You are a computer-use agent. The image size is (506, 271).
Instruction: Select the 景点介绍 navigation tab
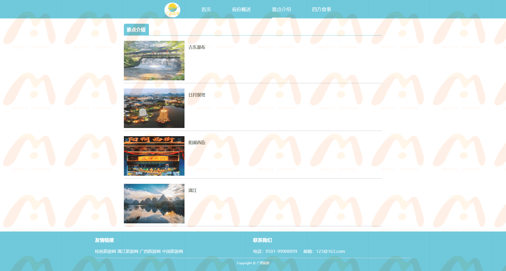tap(281, 9)
